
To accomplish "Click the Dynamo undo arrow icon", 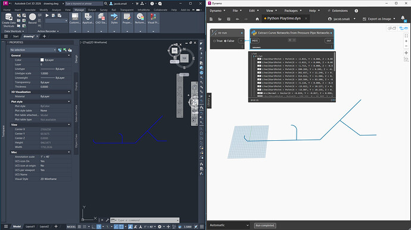I will (x=237, y=19).
